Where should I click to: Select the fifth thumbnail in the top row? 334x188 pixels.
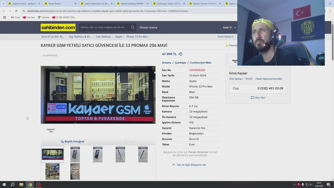[143, 154]
